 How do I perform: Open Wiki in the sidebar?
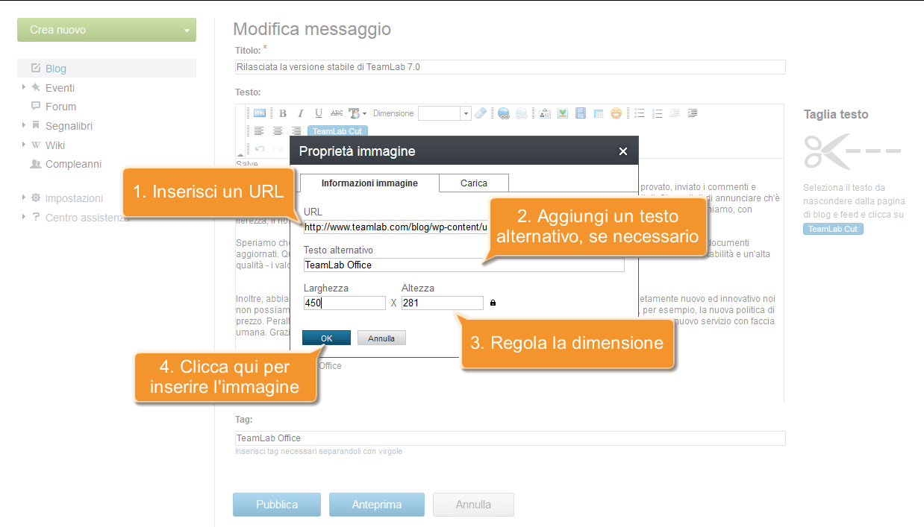click(x=55, y=145)
